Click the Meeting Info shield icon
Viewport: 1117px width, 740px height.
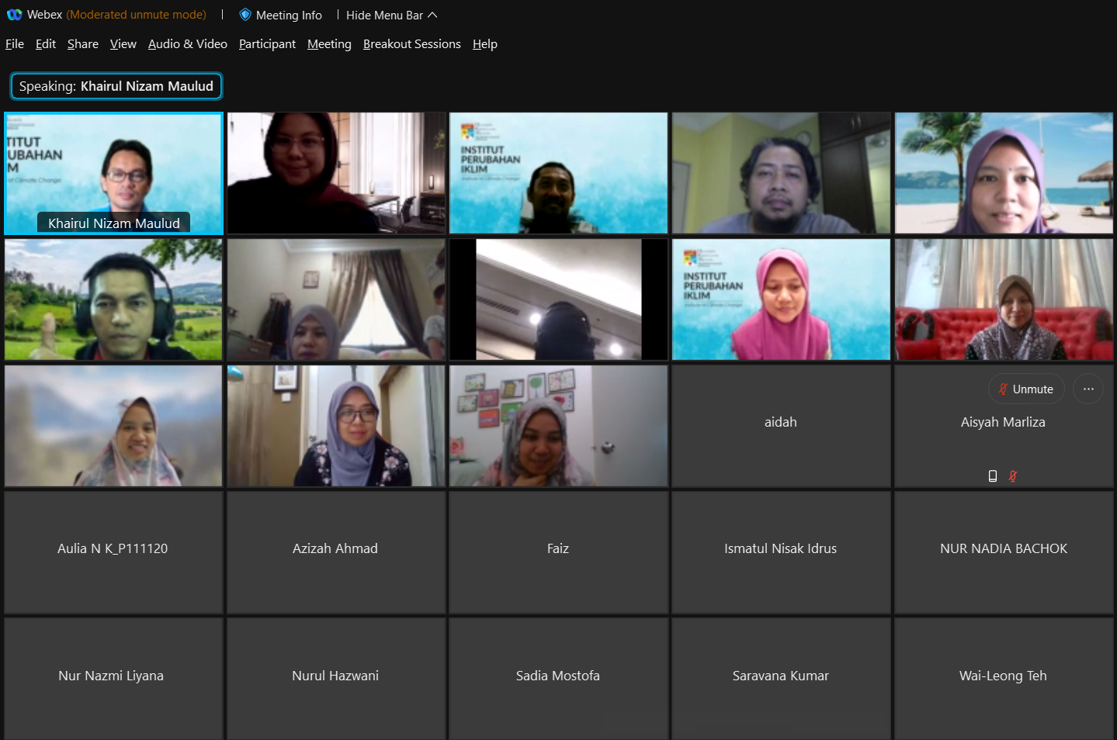(x=245, y=15)
